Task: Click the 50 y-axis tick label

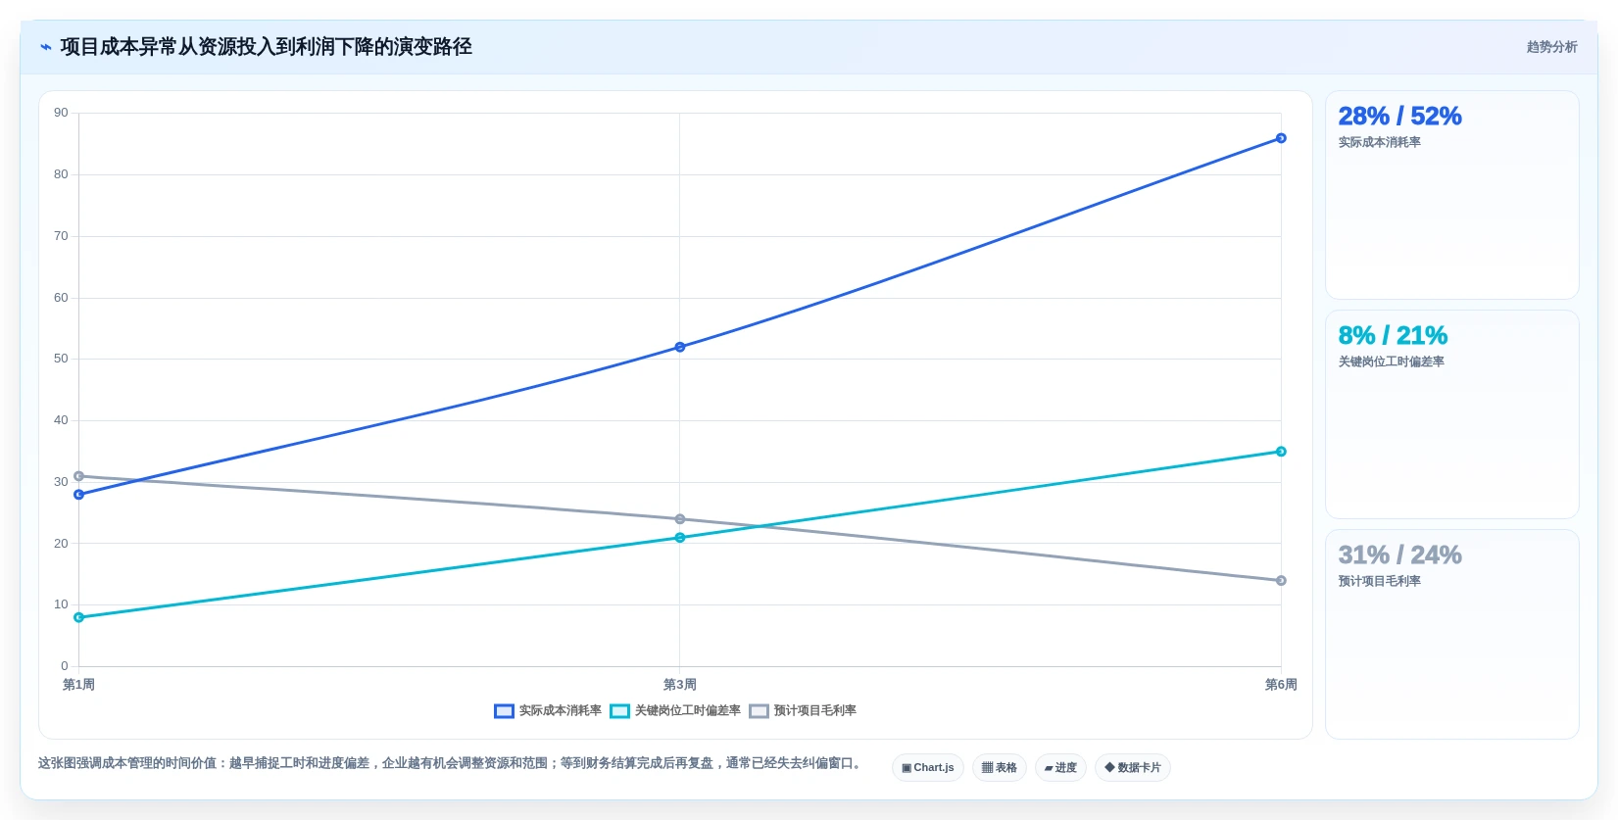Action: 61,359
